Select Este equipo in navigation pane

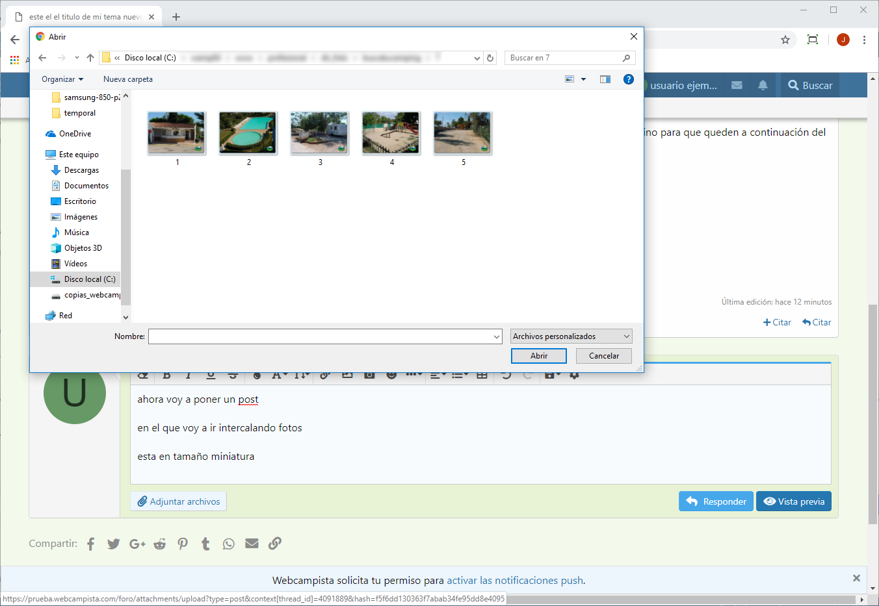(x=72, y=155)
